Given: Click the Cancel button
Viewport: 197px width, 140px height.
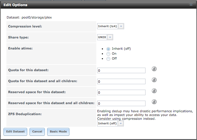Looking at the screenshot, I should 37,132.
